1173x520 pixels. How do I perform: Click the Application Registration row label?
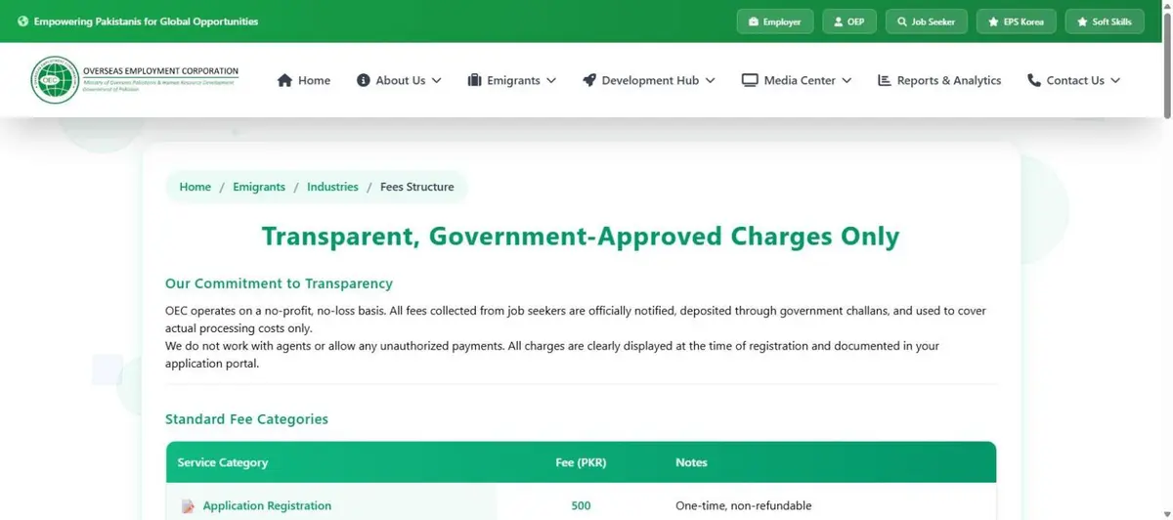[x=267, y=506]
